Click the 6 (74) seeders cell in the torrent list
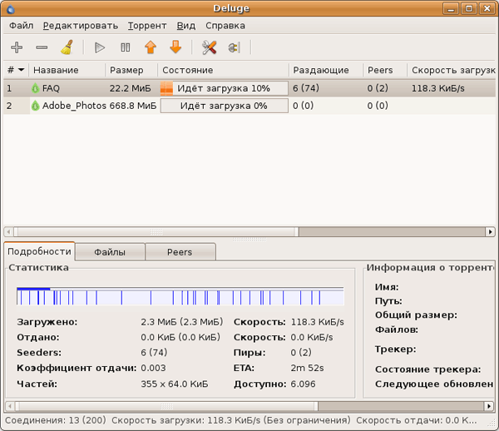This screenshot has width=499, height=431. pyautogui.click(x=306, y=88)
